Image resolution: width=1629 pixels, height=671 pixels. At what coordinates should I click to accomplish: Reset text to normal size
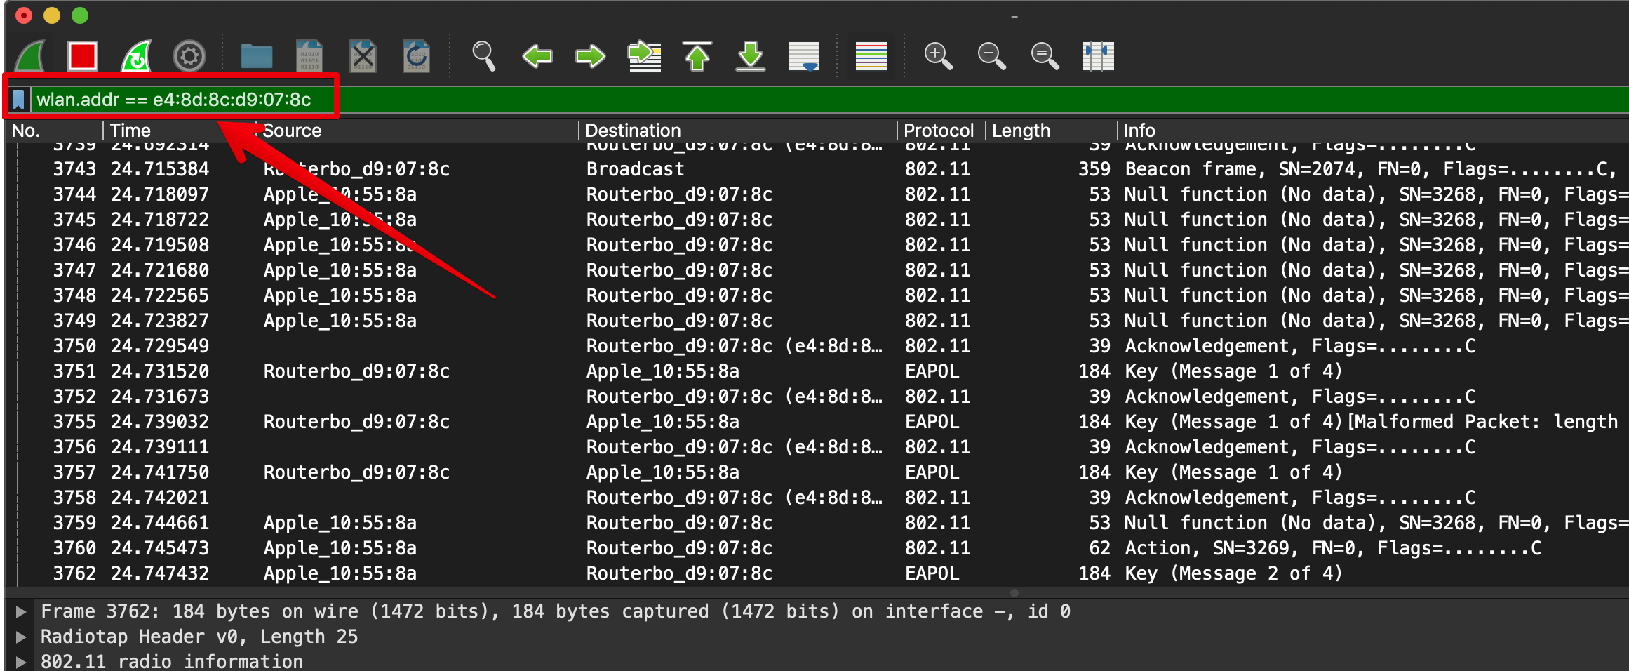1045,56
